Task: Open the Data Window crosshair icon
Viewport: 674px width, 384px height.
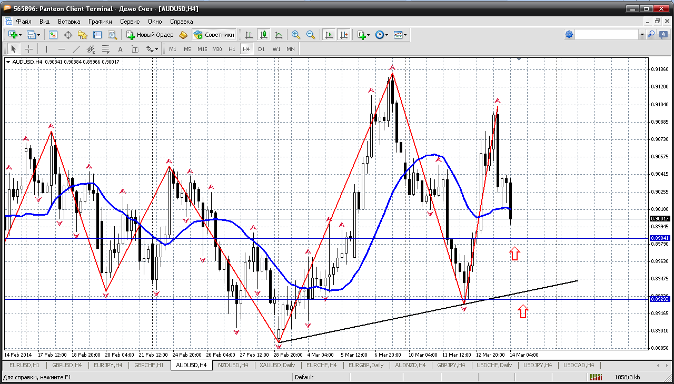Action: [x=68, y=35]
